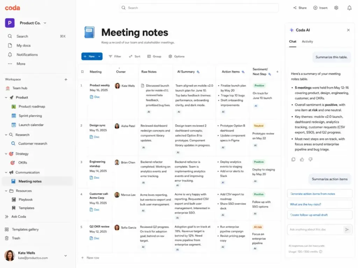Open the Group option

click(x=154, y=57)
